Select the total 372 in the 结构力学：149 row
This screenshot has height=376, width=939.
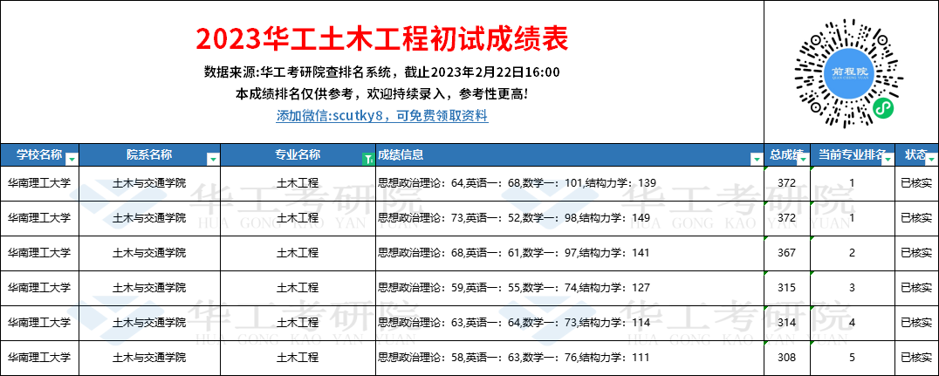point(787,219)
